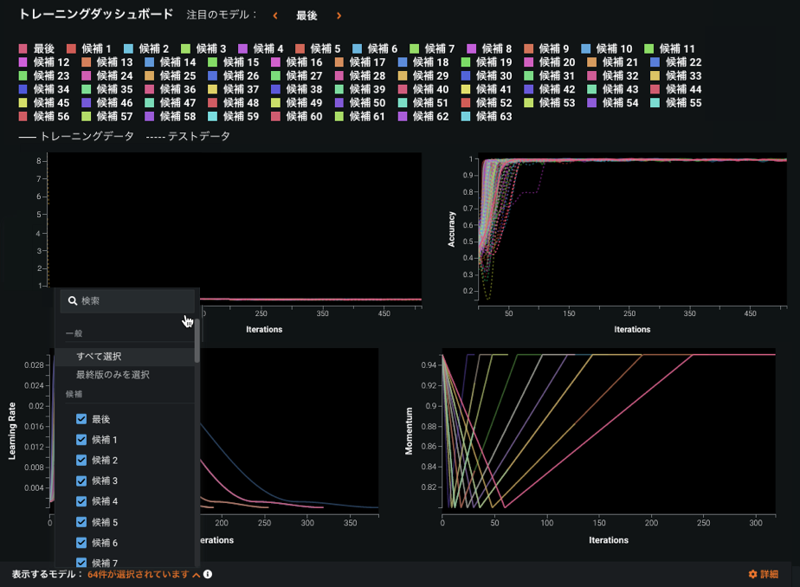Choose すべて選択 in the list
Screen dimensions: 800x587
99,356
